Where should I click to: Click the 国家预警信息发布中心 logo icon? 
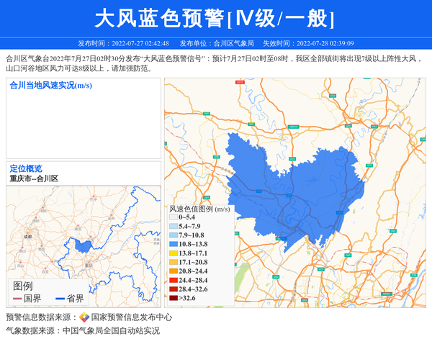(84, 317)
